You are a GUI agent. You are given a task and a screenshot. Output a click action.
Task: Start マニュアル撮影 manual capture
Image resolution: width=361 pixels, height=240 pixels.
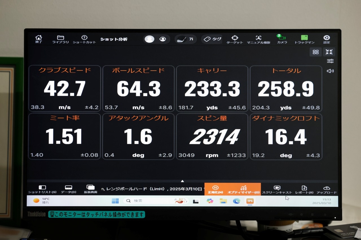pyautogui.click(x=258, y=39)
